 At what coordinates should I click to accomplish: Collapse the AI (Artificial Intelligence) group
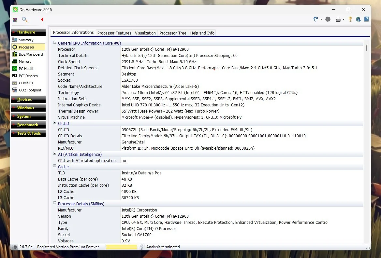coord(55,154)
